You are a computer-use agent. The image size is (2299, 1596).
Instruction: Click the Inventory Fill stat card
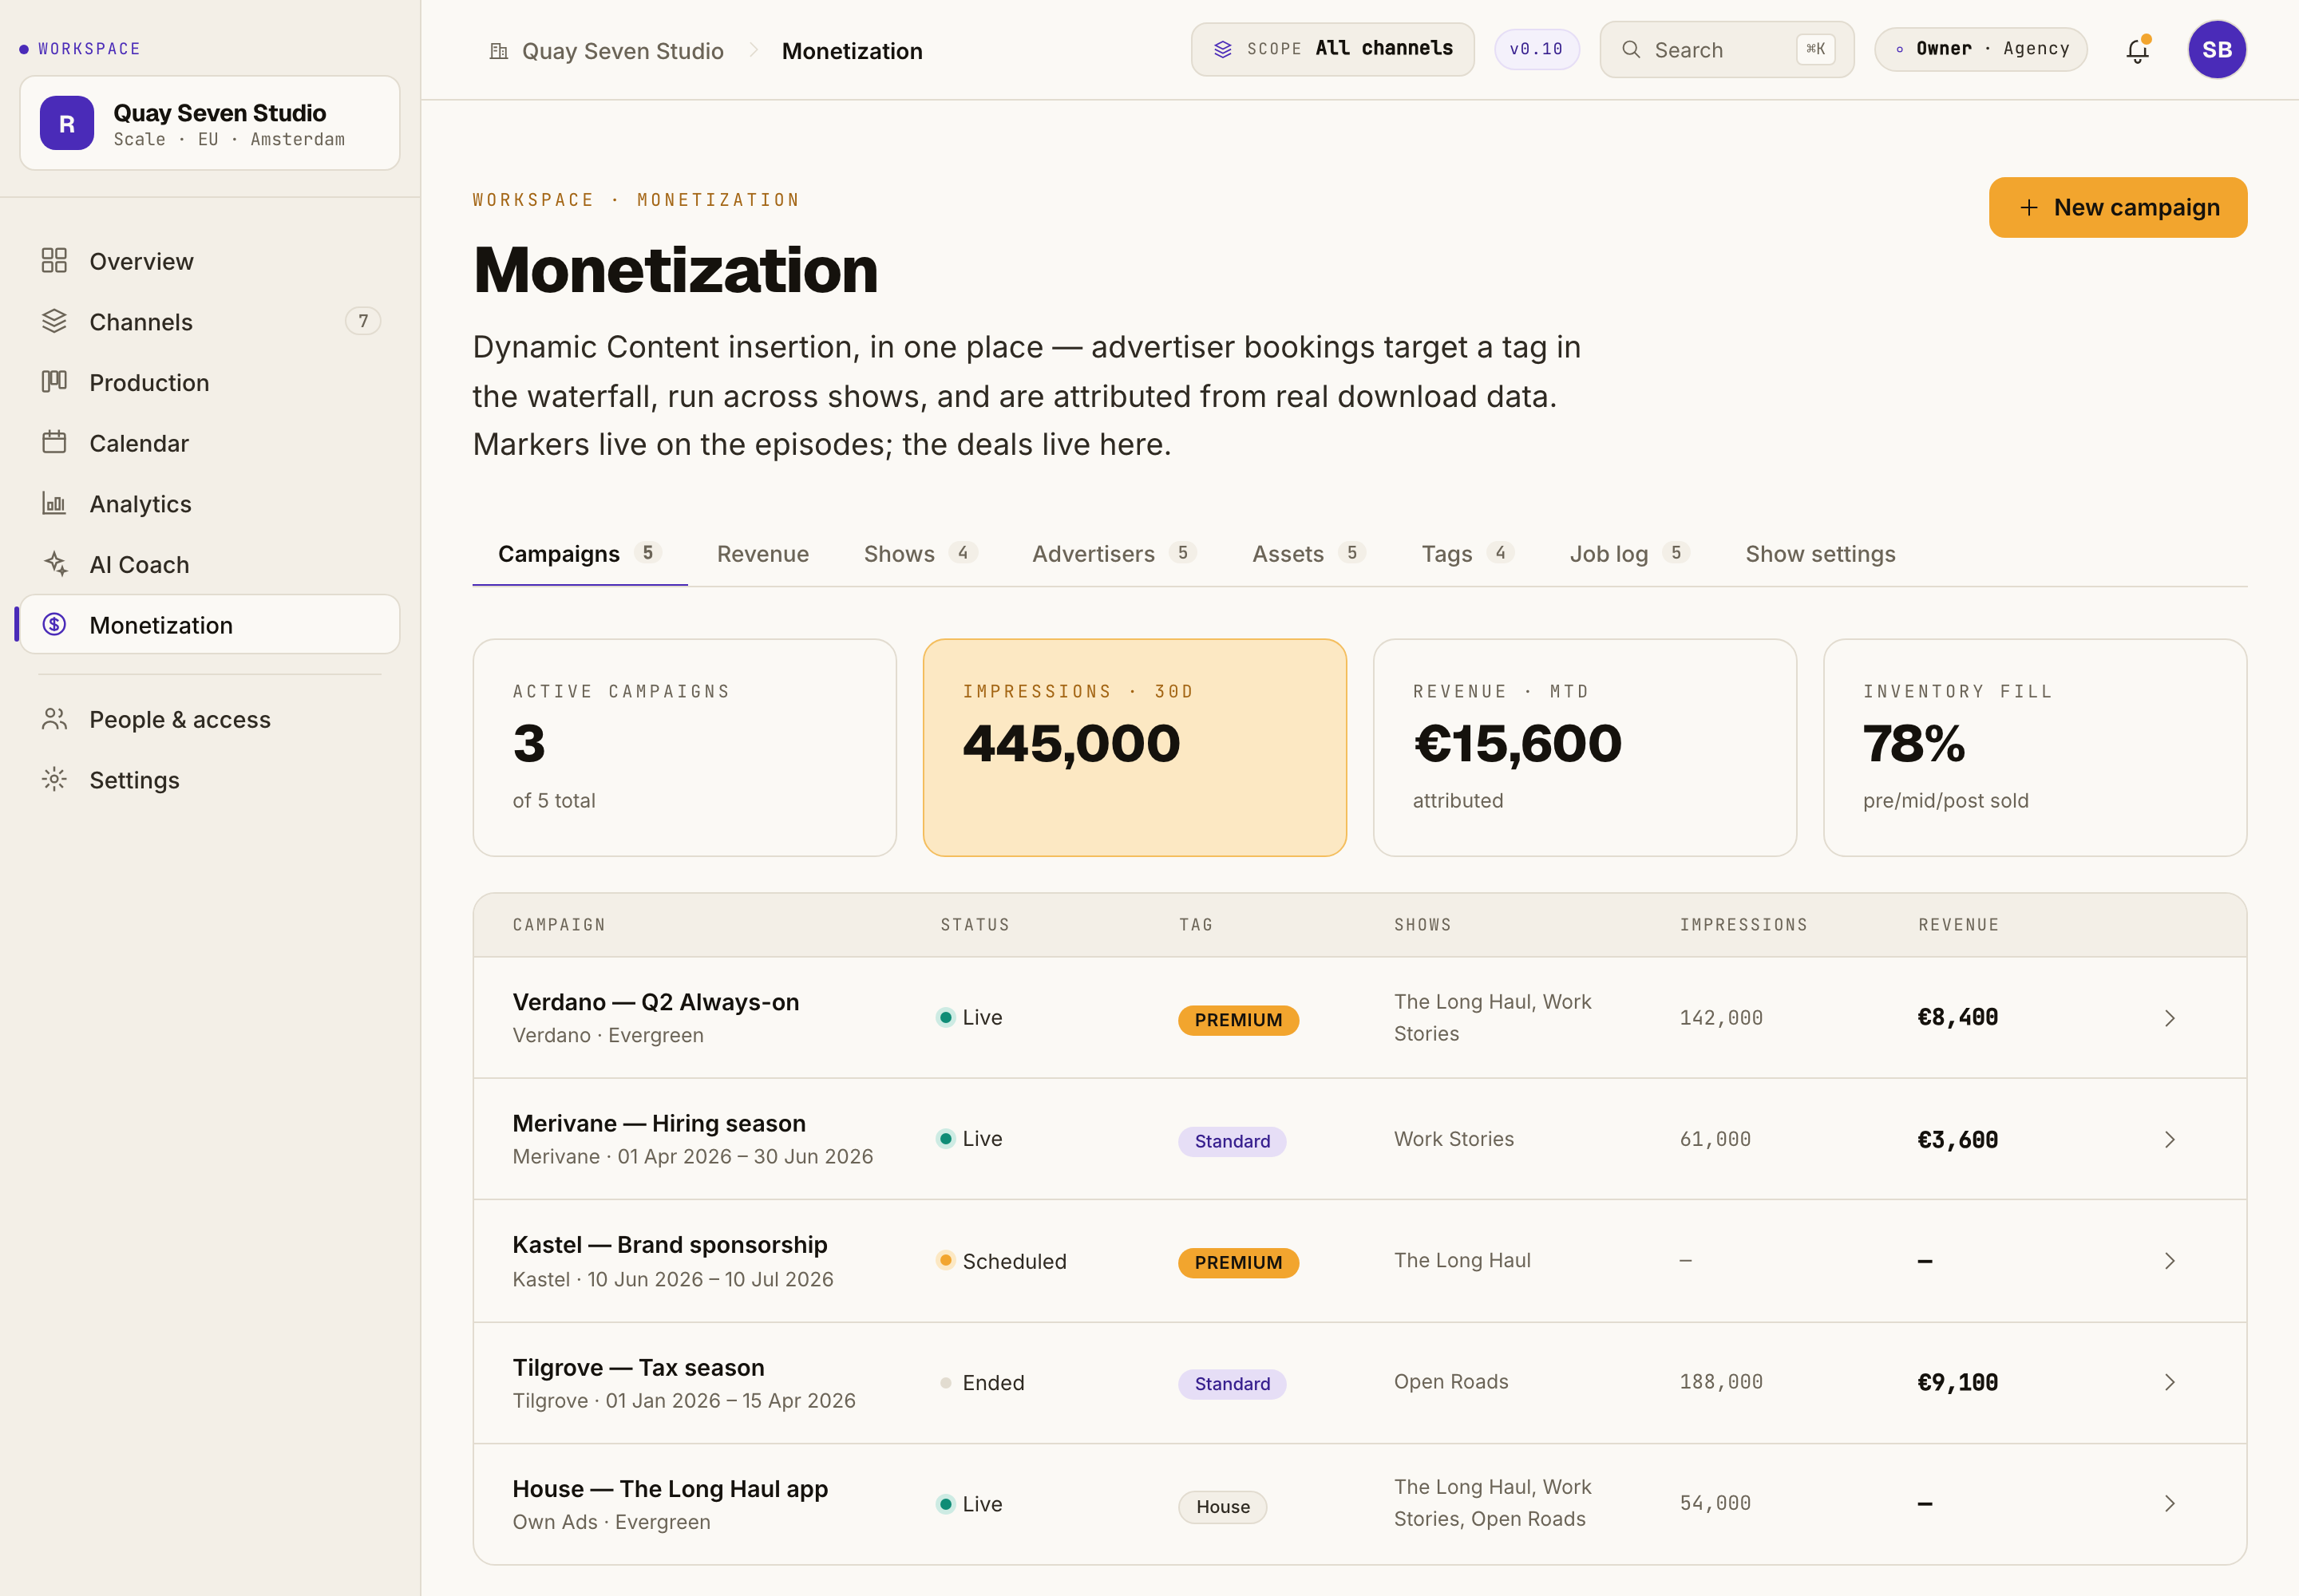coord(2036,748)
